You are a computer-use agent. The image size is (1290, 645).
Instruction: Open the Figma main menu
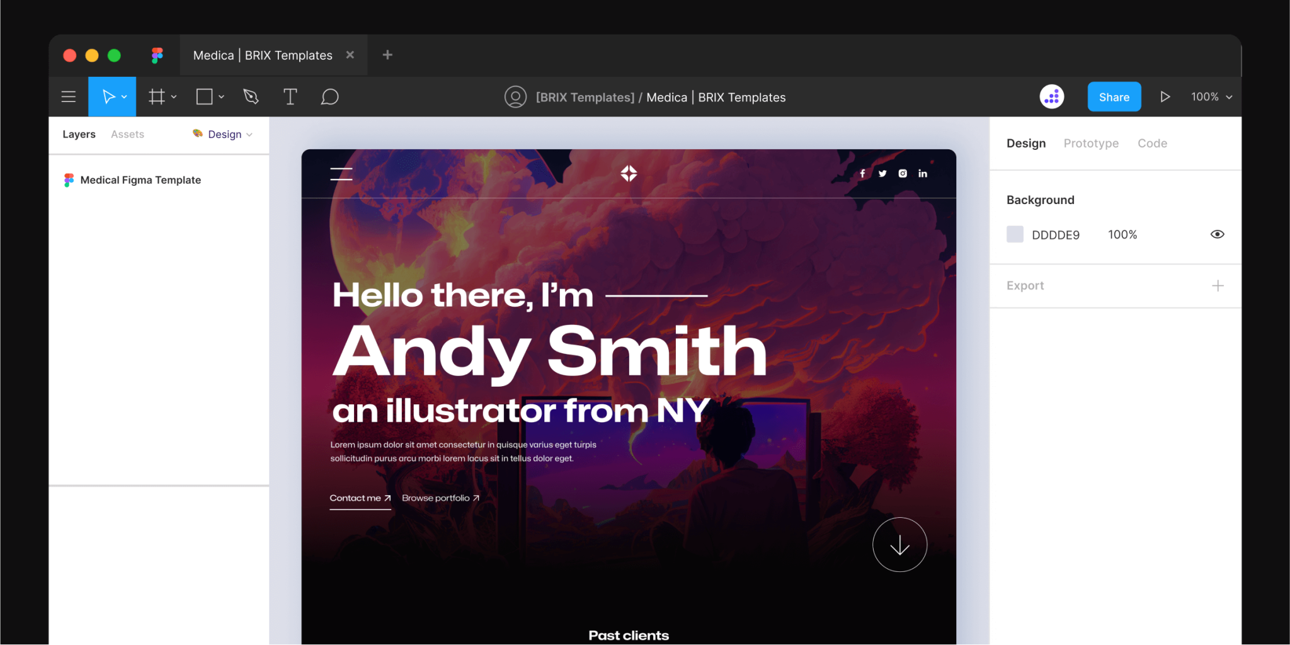click(x=68, y=96)
